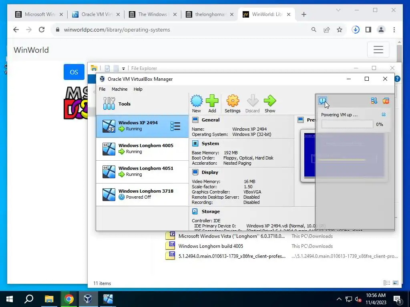Click the Chrome zoom magnifier icon in address bar
This screenshot has height=307, width=410.
click(x=314, y=30)
